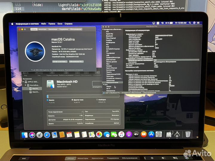The height and width of the screenshot is (161, 215).
Task: Open Лицензионное соглашение link
Action: tap(74, 70)
